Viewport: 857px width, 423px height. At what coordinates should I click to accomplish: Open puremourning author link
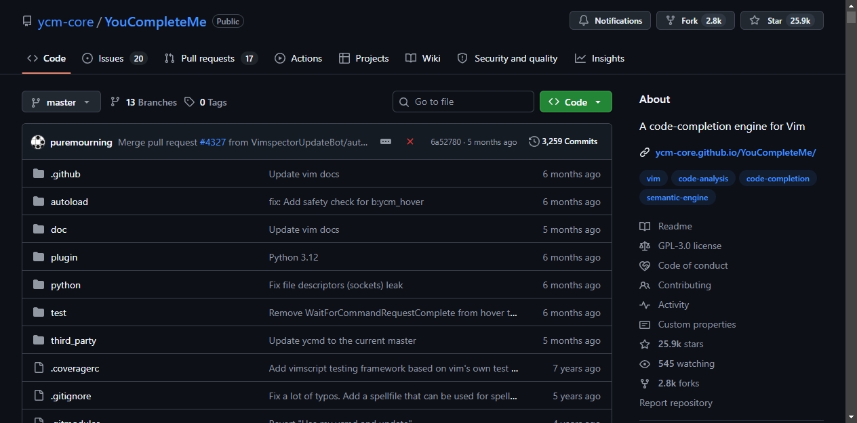pos(81,142)
